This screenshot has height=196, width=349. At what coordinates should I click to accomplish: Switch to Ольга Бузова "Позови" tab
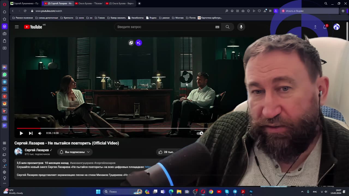click(x=89, y=4)
